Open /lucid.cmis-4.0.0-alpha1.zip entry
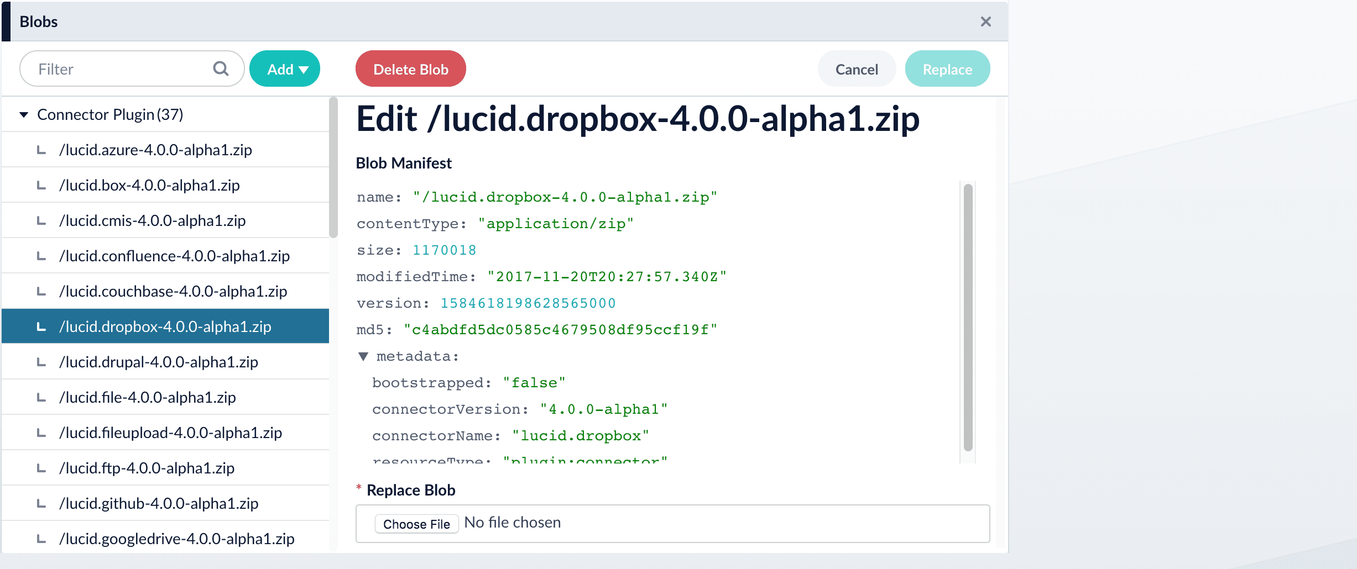The image size is (1357, 569). click(165, 220)
